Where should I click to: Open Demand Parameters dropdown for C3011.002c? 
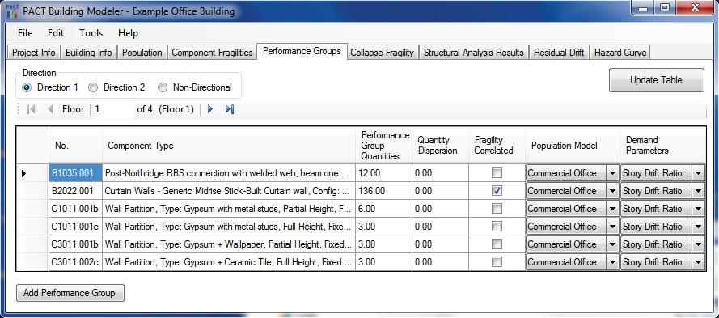click(698, 262)
